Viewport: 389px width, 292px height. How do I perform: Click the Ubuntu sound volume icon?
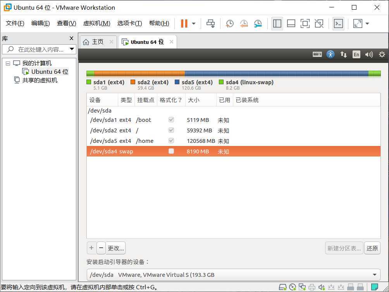(369, 54)
